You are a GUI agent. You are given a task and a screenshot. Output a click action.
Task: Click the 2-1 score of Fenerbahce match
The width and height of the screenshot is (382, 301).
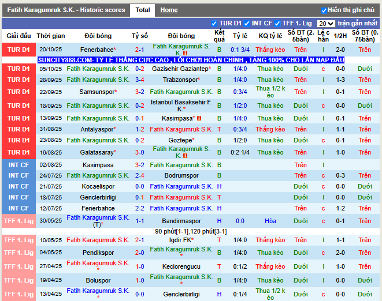tap(140, 50)
